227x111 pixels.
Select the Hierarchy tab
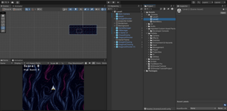(114, 6)
